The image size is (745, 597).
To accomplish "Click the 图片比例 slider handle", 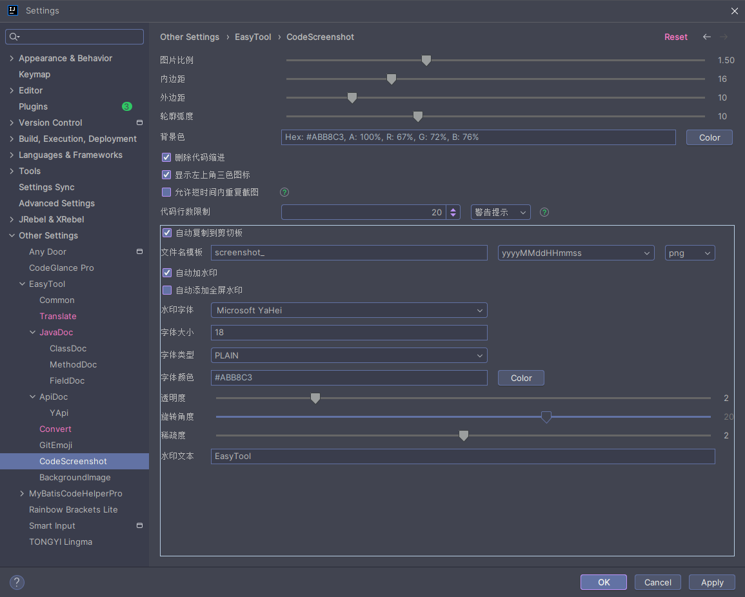I will pyautogui.click(x=426, y=60).
